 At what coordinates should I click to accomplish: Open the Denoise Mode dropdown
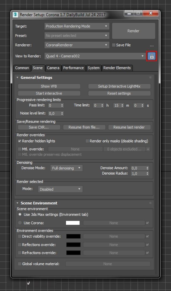pyautogui.click(x=66, y=168)
